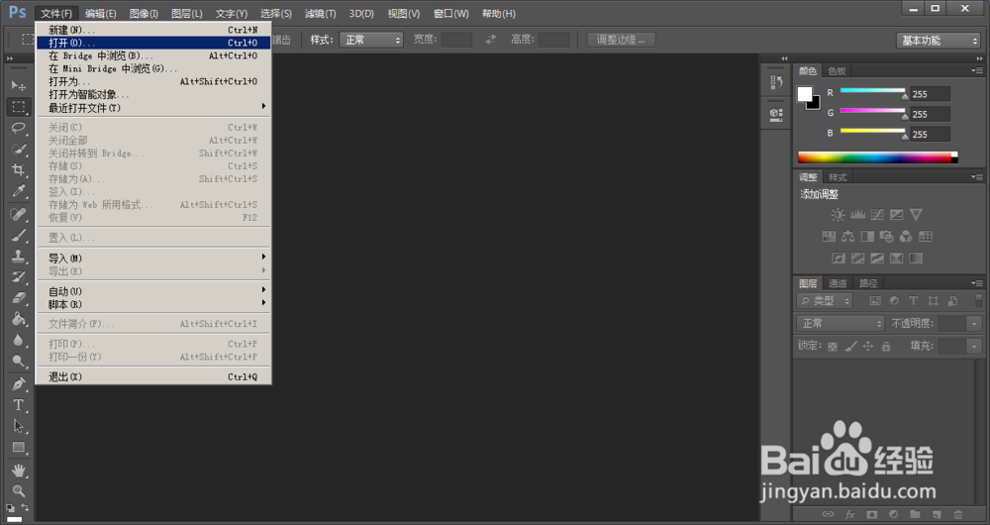Open the 滤镜(T) menu
This screenshot has width=990, height=525.
tap(320, 13)
